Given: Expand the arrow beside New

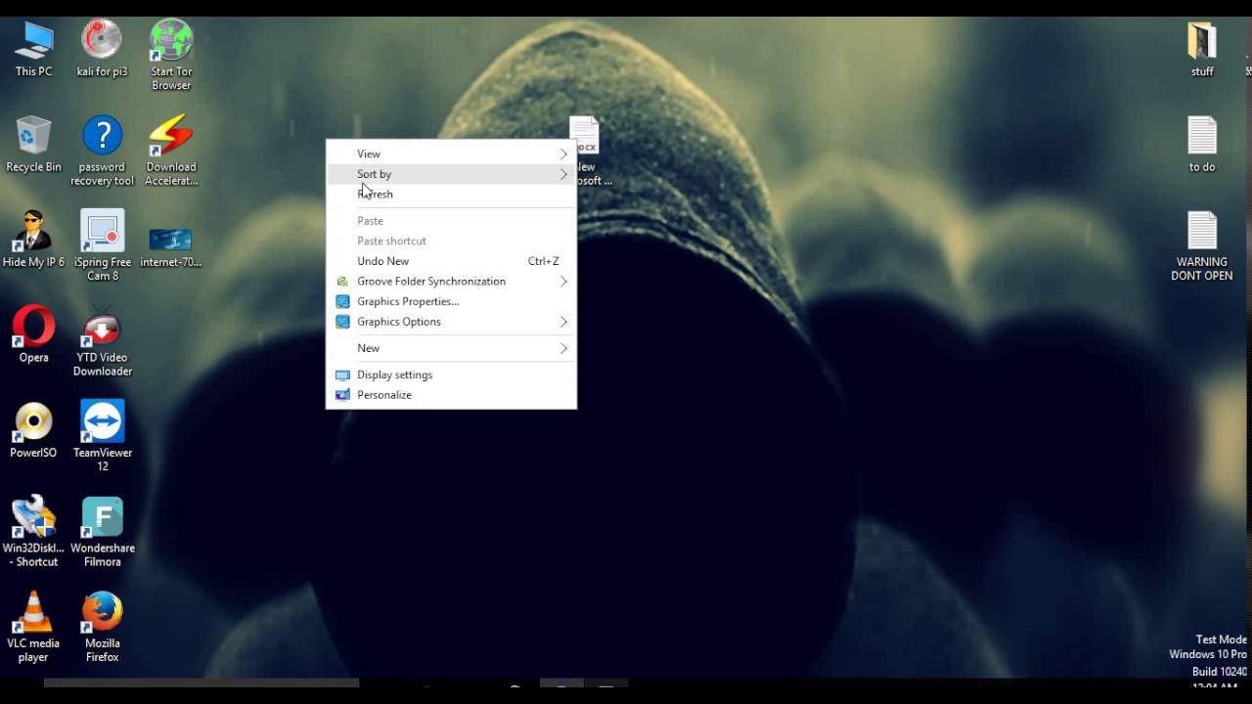Looking at the screenshot, I should pos(563,348).
